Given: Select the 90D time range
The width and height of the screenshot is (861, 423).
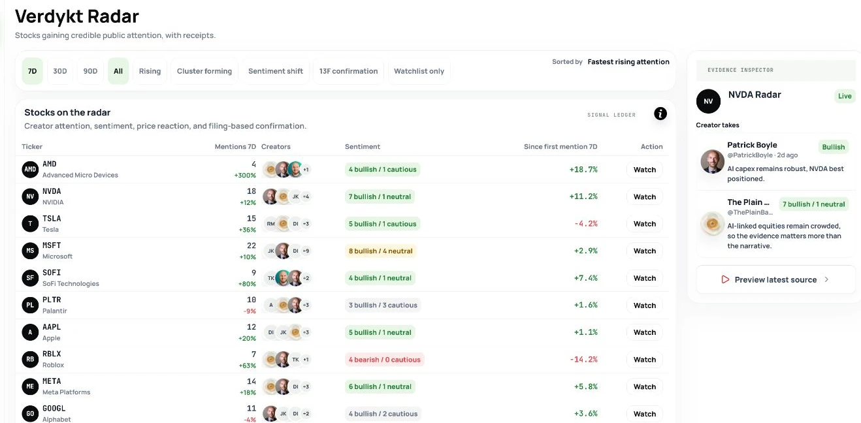Looking at the screenshot, I should 90,71.
